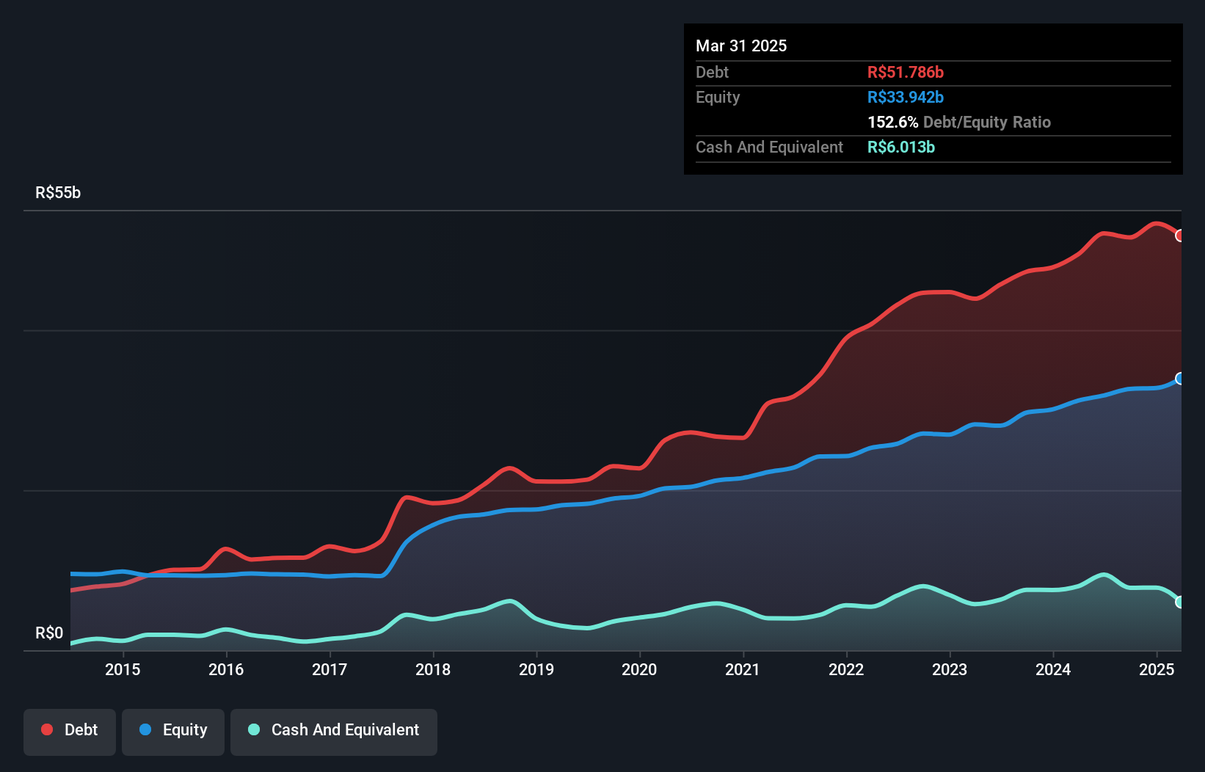This screenshot has width=1205, height=772.
Task: Click the Mar 31 2025 tooltip header
Action: coord(741,45)
